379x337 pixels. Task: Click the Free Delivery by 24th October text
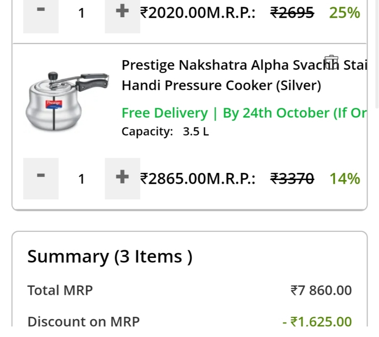tap(244, 113)
